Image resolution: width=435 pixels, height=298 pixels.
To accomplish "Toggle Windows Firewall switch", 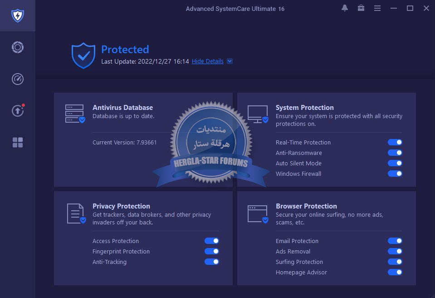I will pyautogui.click(x=395, y=174).
